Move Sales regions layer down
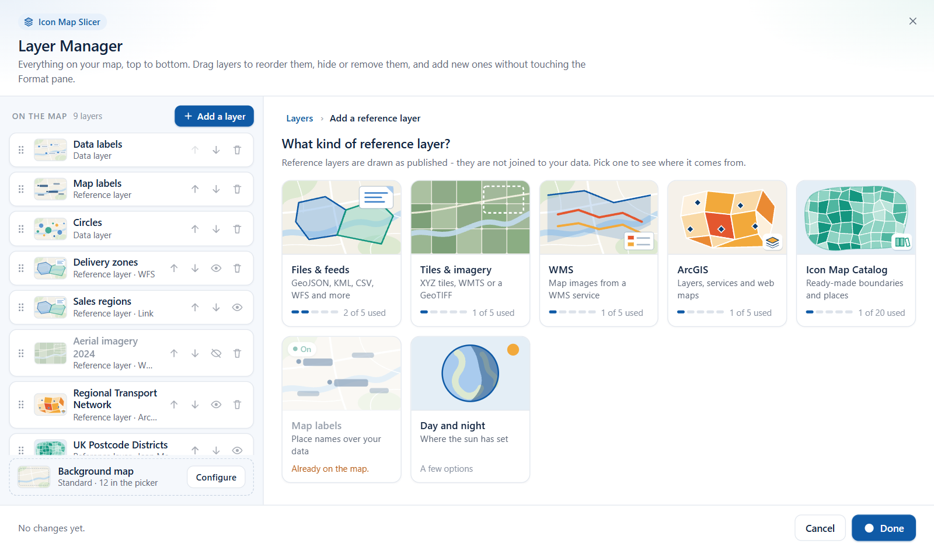The height and width of the screenshot is (550, 934). (216, 307)
